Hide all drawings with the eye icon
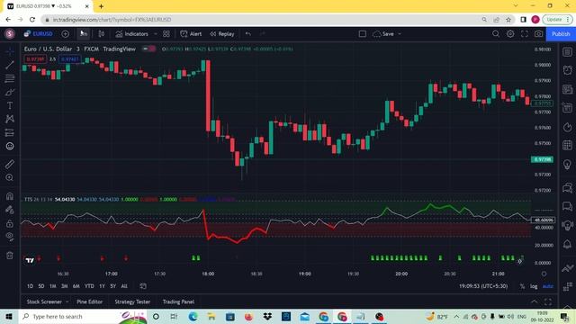576x324 pixels. tap(10, 237)
